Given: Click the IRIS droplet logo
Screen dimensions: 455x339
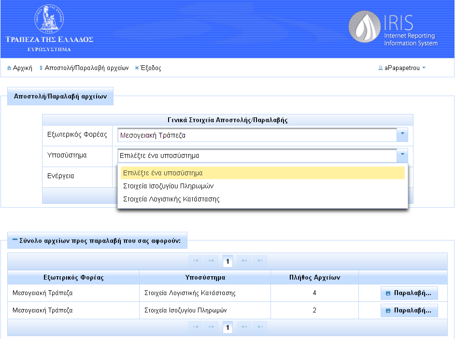Looking at the screenshot, I should coord(365,27).
